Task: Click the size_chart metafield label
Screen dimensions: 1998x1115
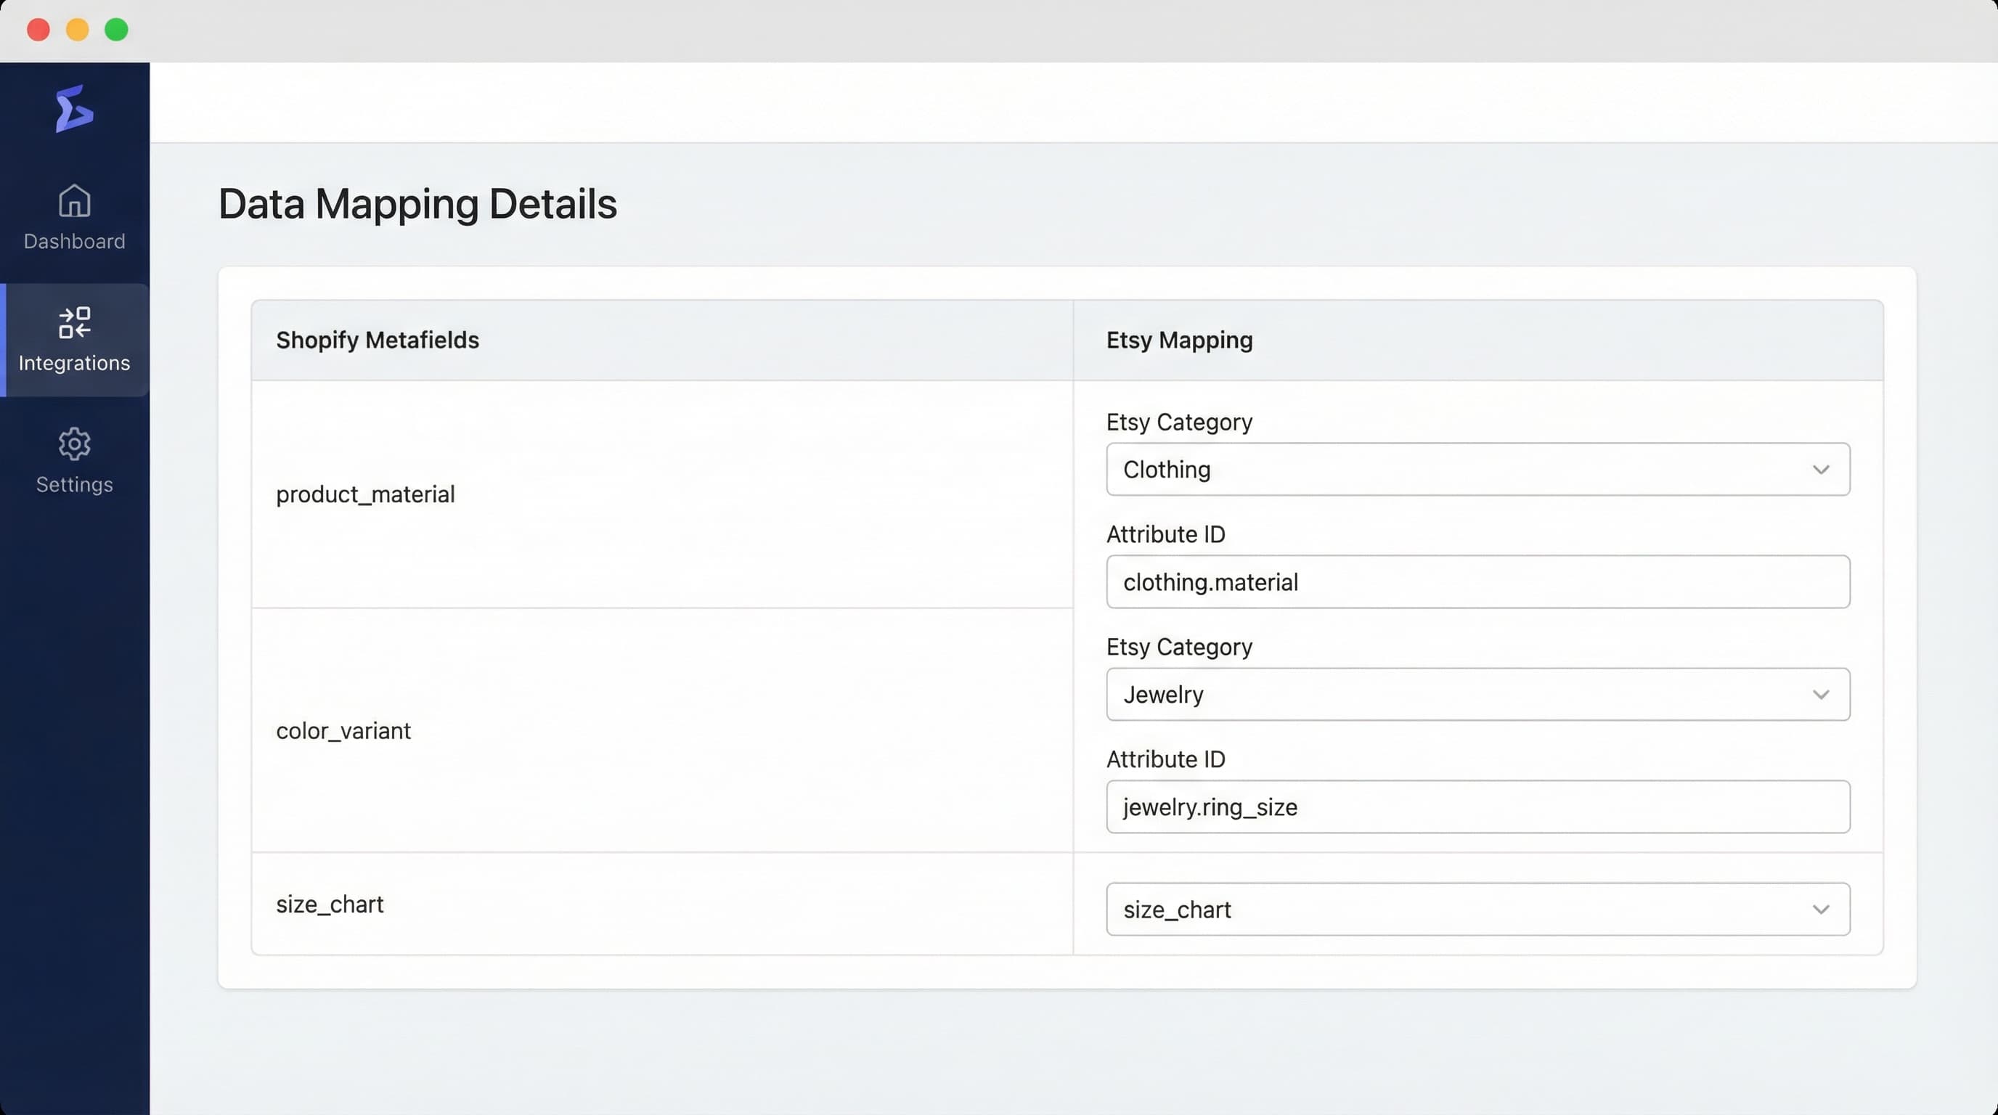Action: click(x=330, y=903)
